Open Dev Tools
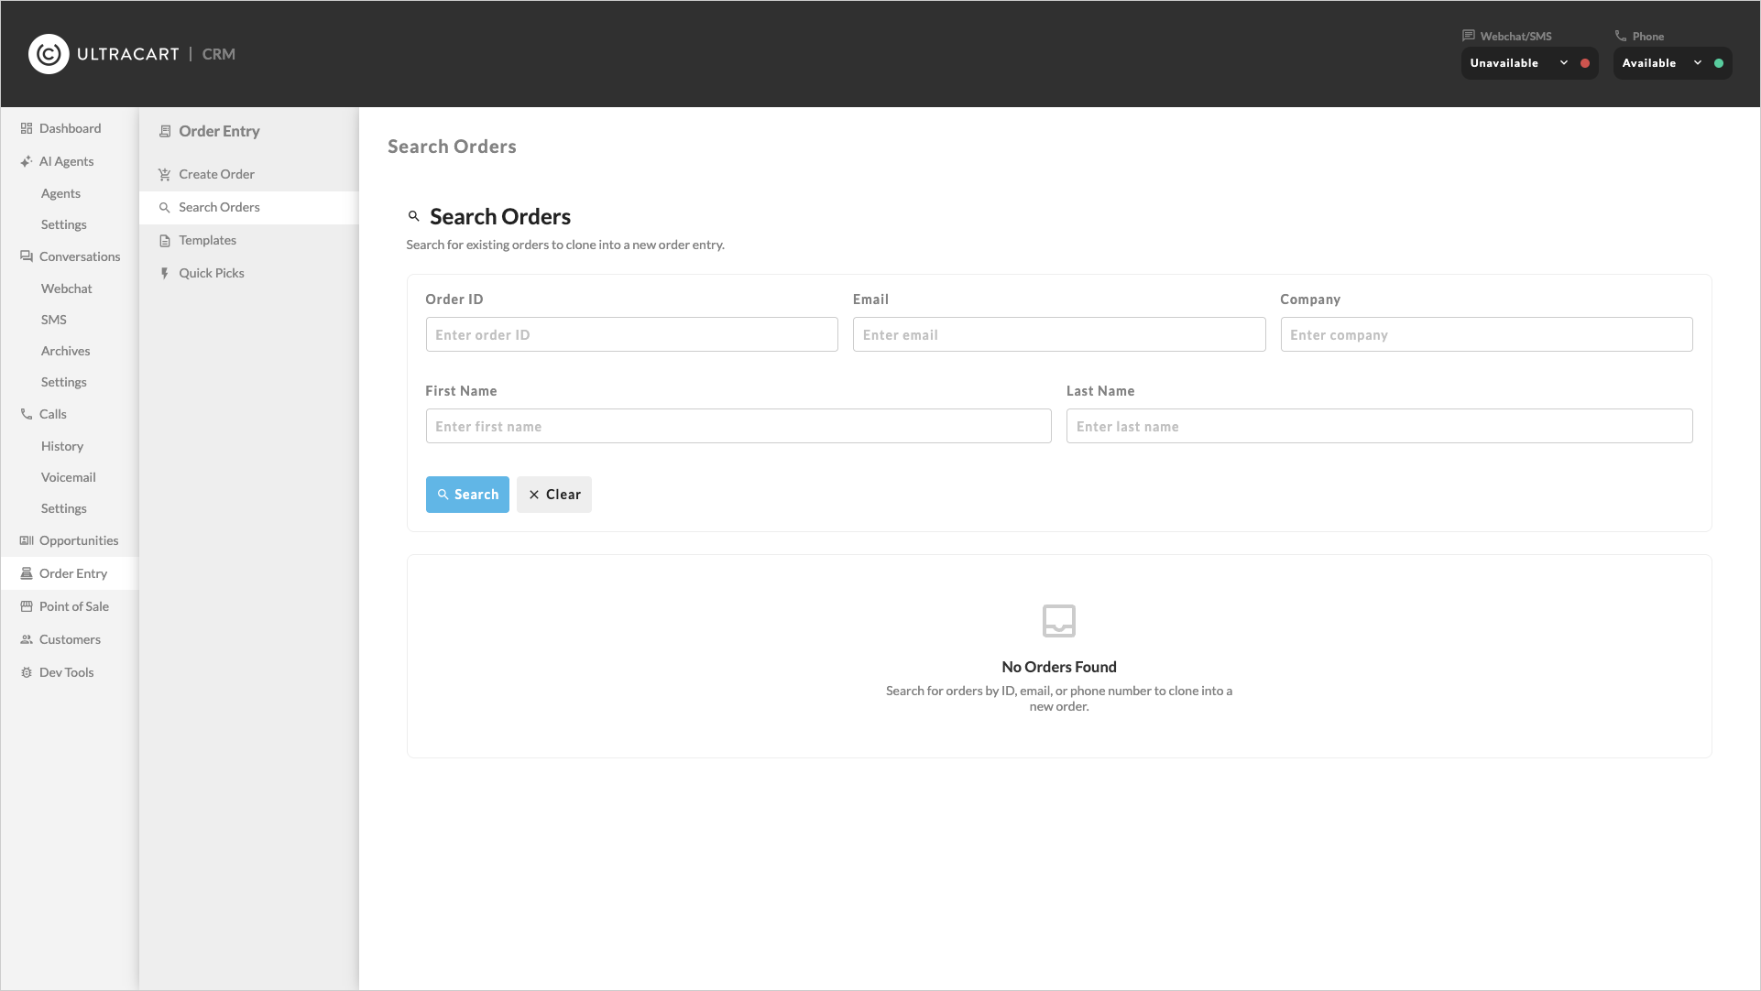This screenshot has height=991, width=1761. tap(70, 672)
